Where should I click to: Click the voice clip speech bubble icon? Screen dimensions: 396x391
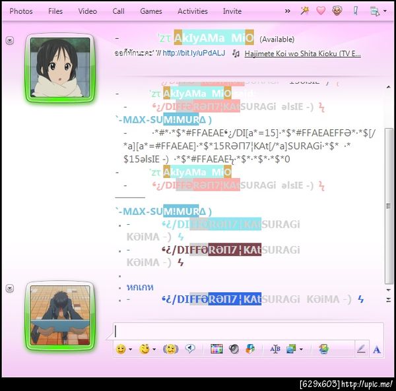[190, 349]
